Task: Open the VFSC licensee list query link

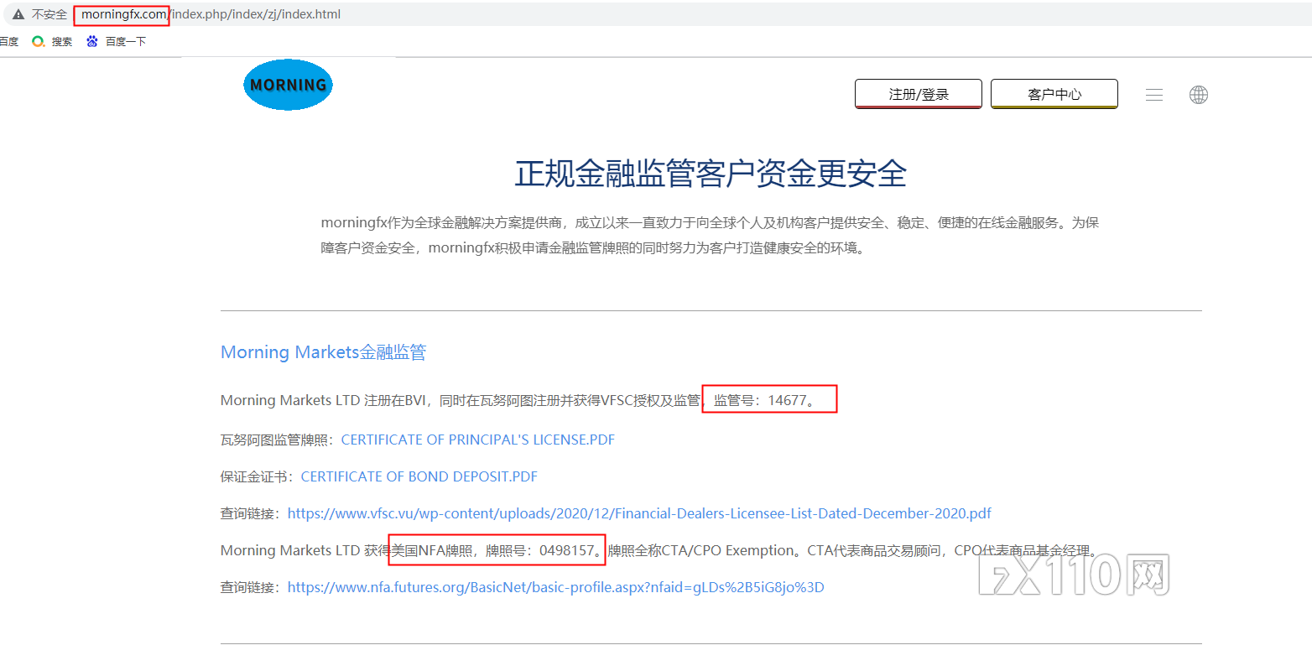Action: (x=639, y=513)
